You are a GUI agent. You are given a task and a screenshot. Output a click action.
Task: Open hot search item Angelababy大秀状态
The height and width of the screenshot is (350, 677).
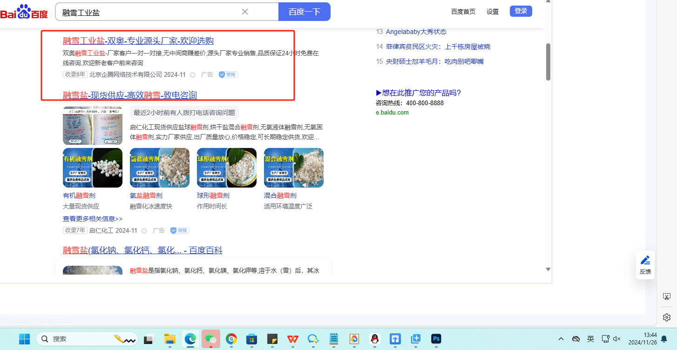(x=416, y=32)
